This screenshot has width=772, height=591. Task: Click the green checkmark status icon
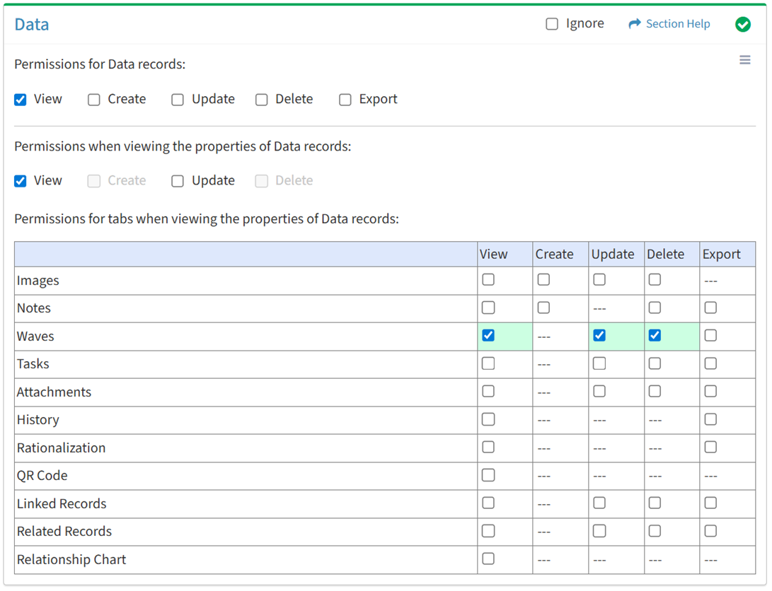(x=742, y=24)
